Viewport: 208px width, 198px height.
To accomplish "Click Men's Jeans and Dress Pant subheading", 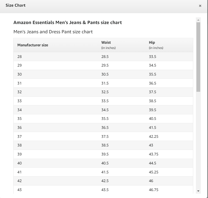I will [53, 32].
